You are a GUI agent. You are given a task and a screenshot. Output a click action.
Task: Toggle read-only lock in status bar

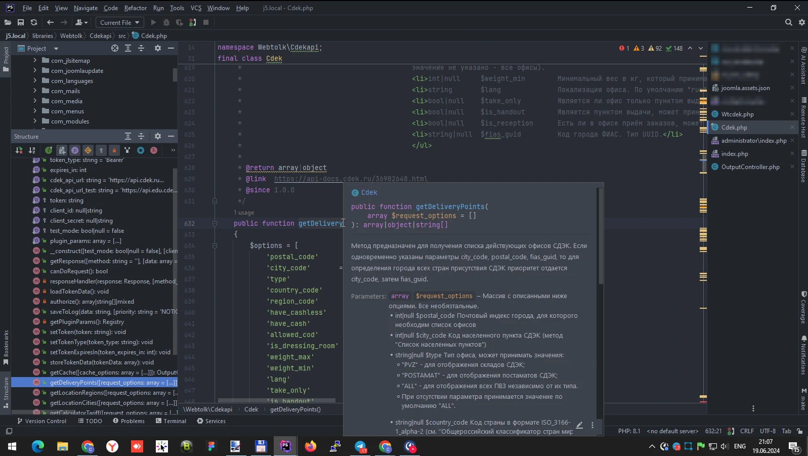800,431
